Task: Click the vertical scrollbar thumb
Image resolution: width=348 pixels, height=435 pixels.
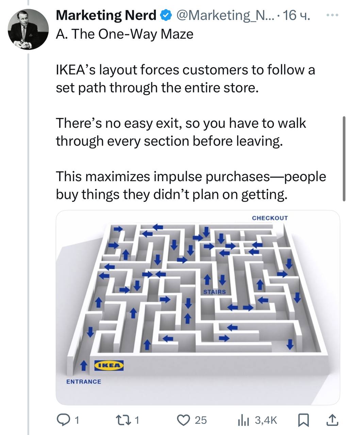Action: pos(344,159)
